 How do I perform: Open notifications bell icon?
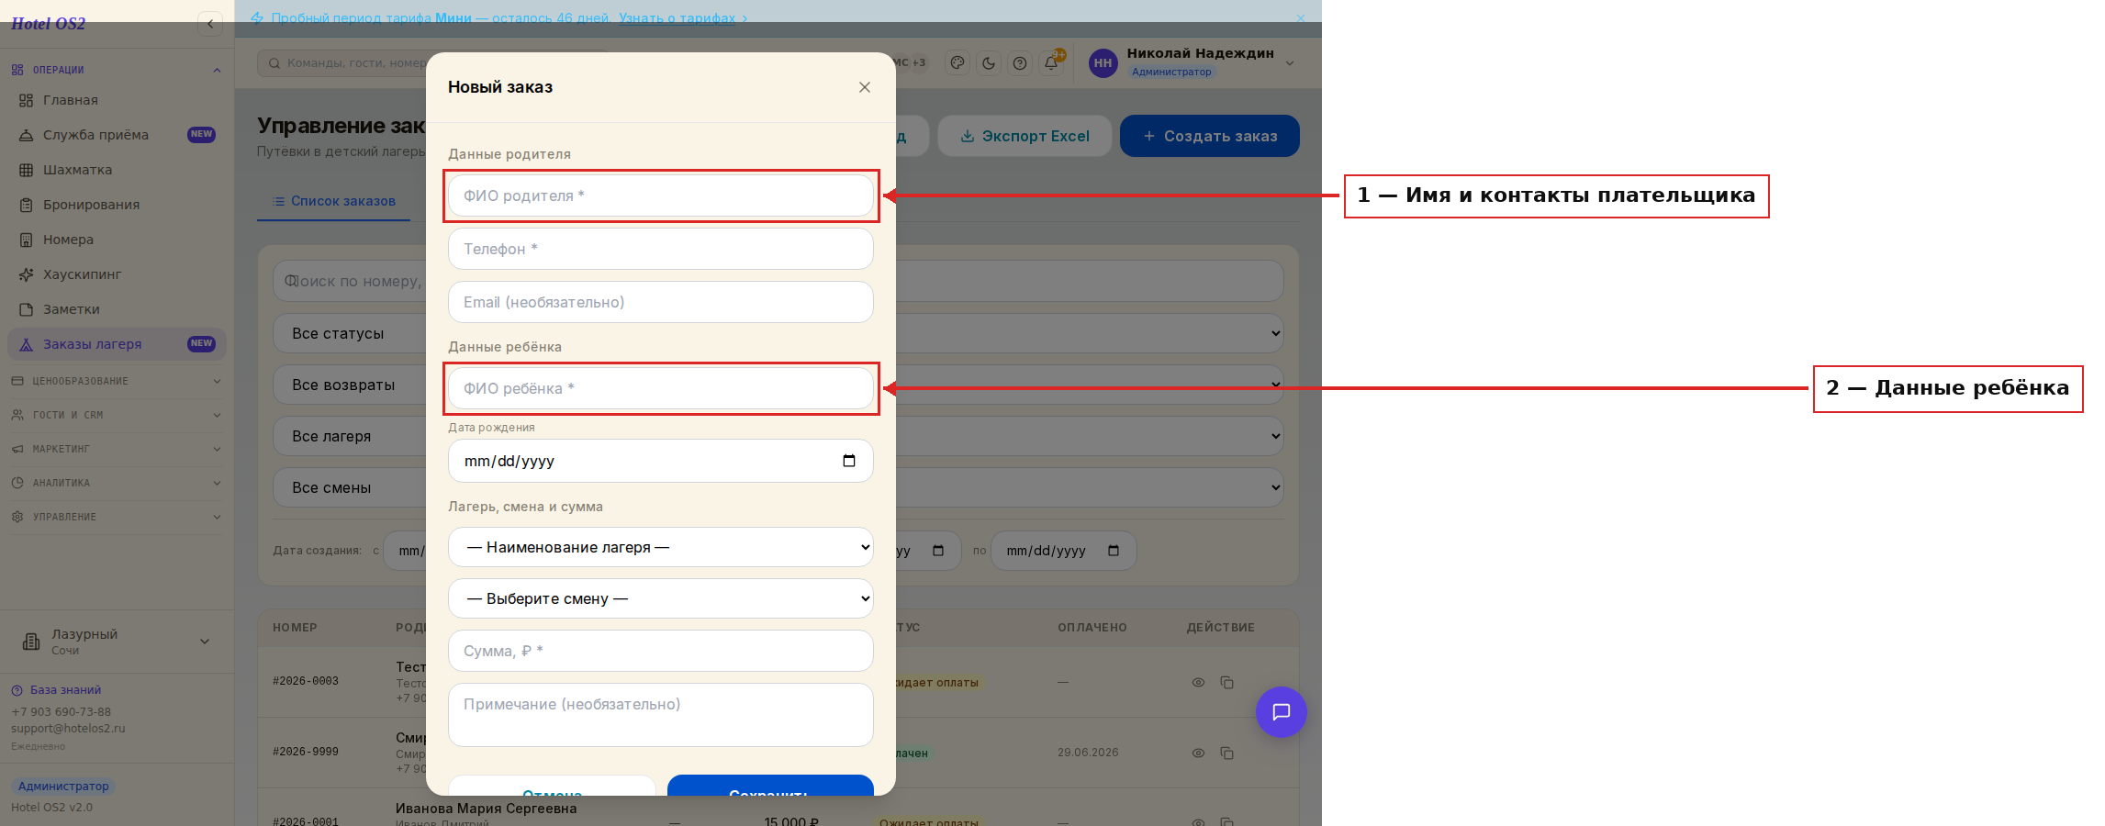[x=1051, y=63]
